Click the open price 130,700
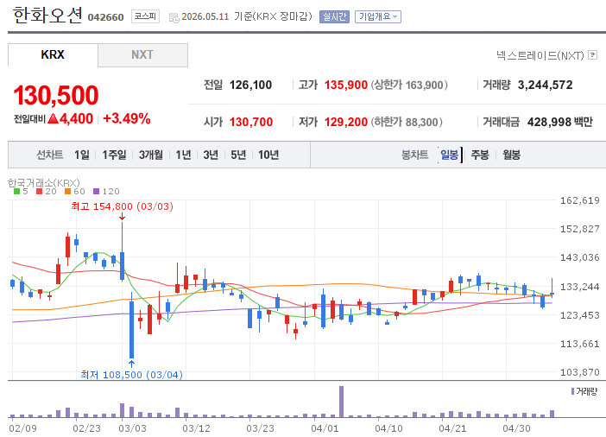The width and height of the screenshot is (606, 437). (251, 122)
